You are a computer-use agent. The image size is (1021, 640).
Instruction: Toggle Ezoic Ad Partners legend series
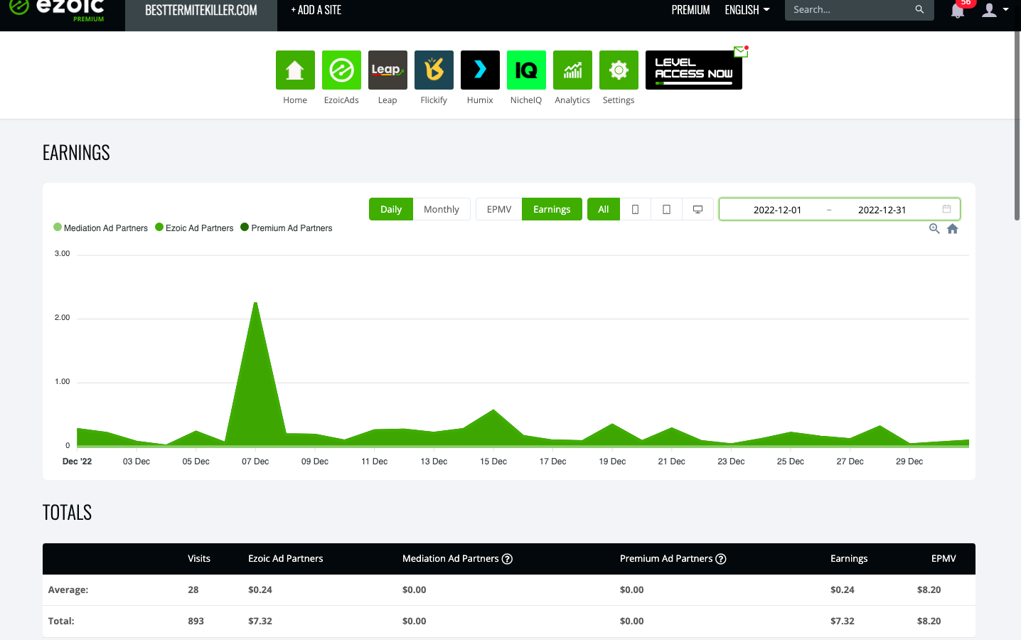tap(194, 228)
